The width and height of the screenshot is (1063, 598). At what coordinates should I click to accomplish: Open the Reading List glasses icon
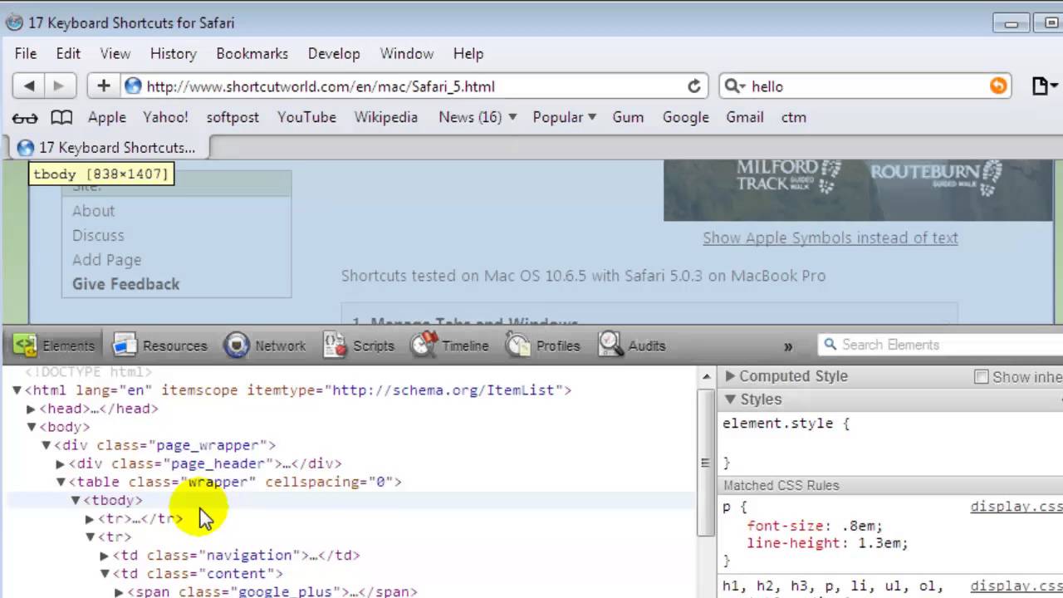tap(25, 117)
